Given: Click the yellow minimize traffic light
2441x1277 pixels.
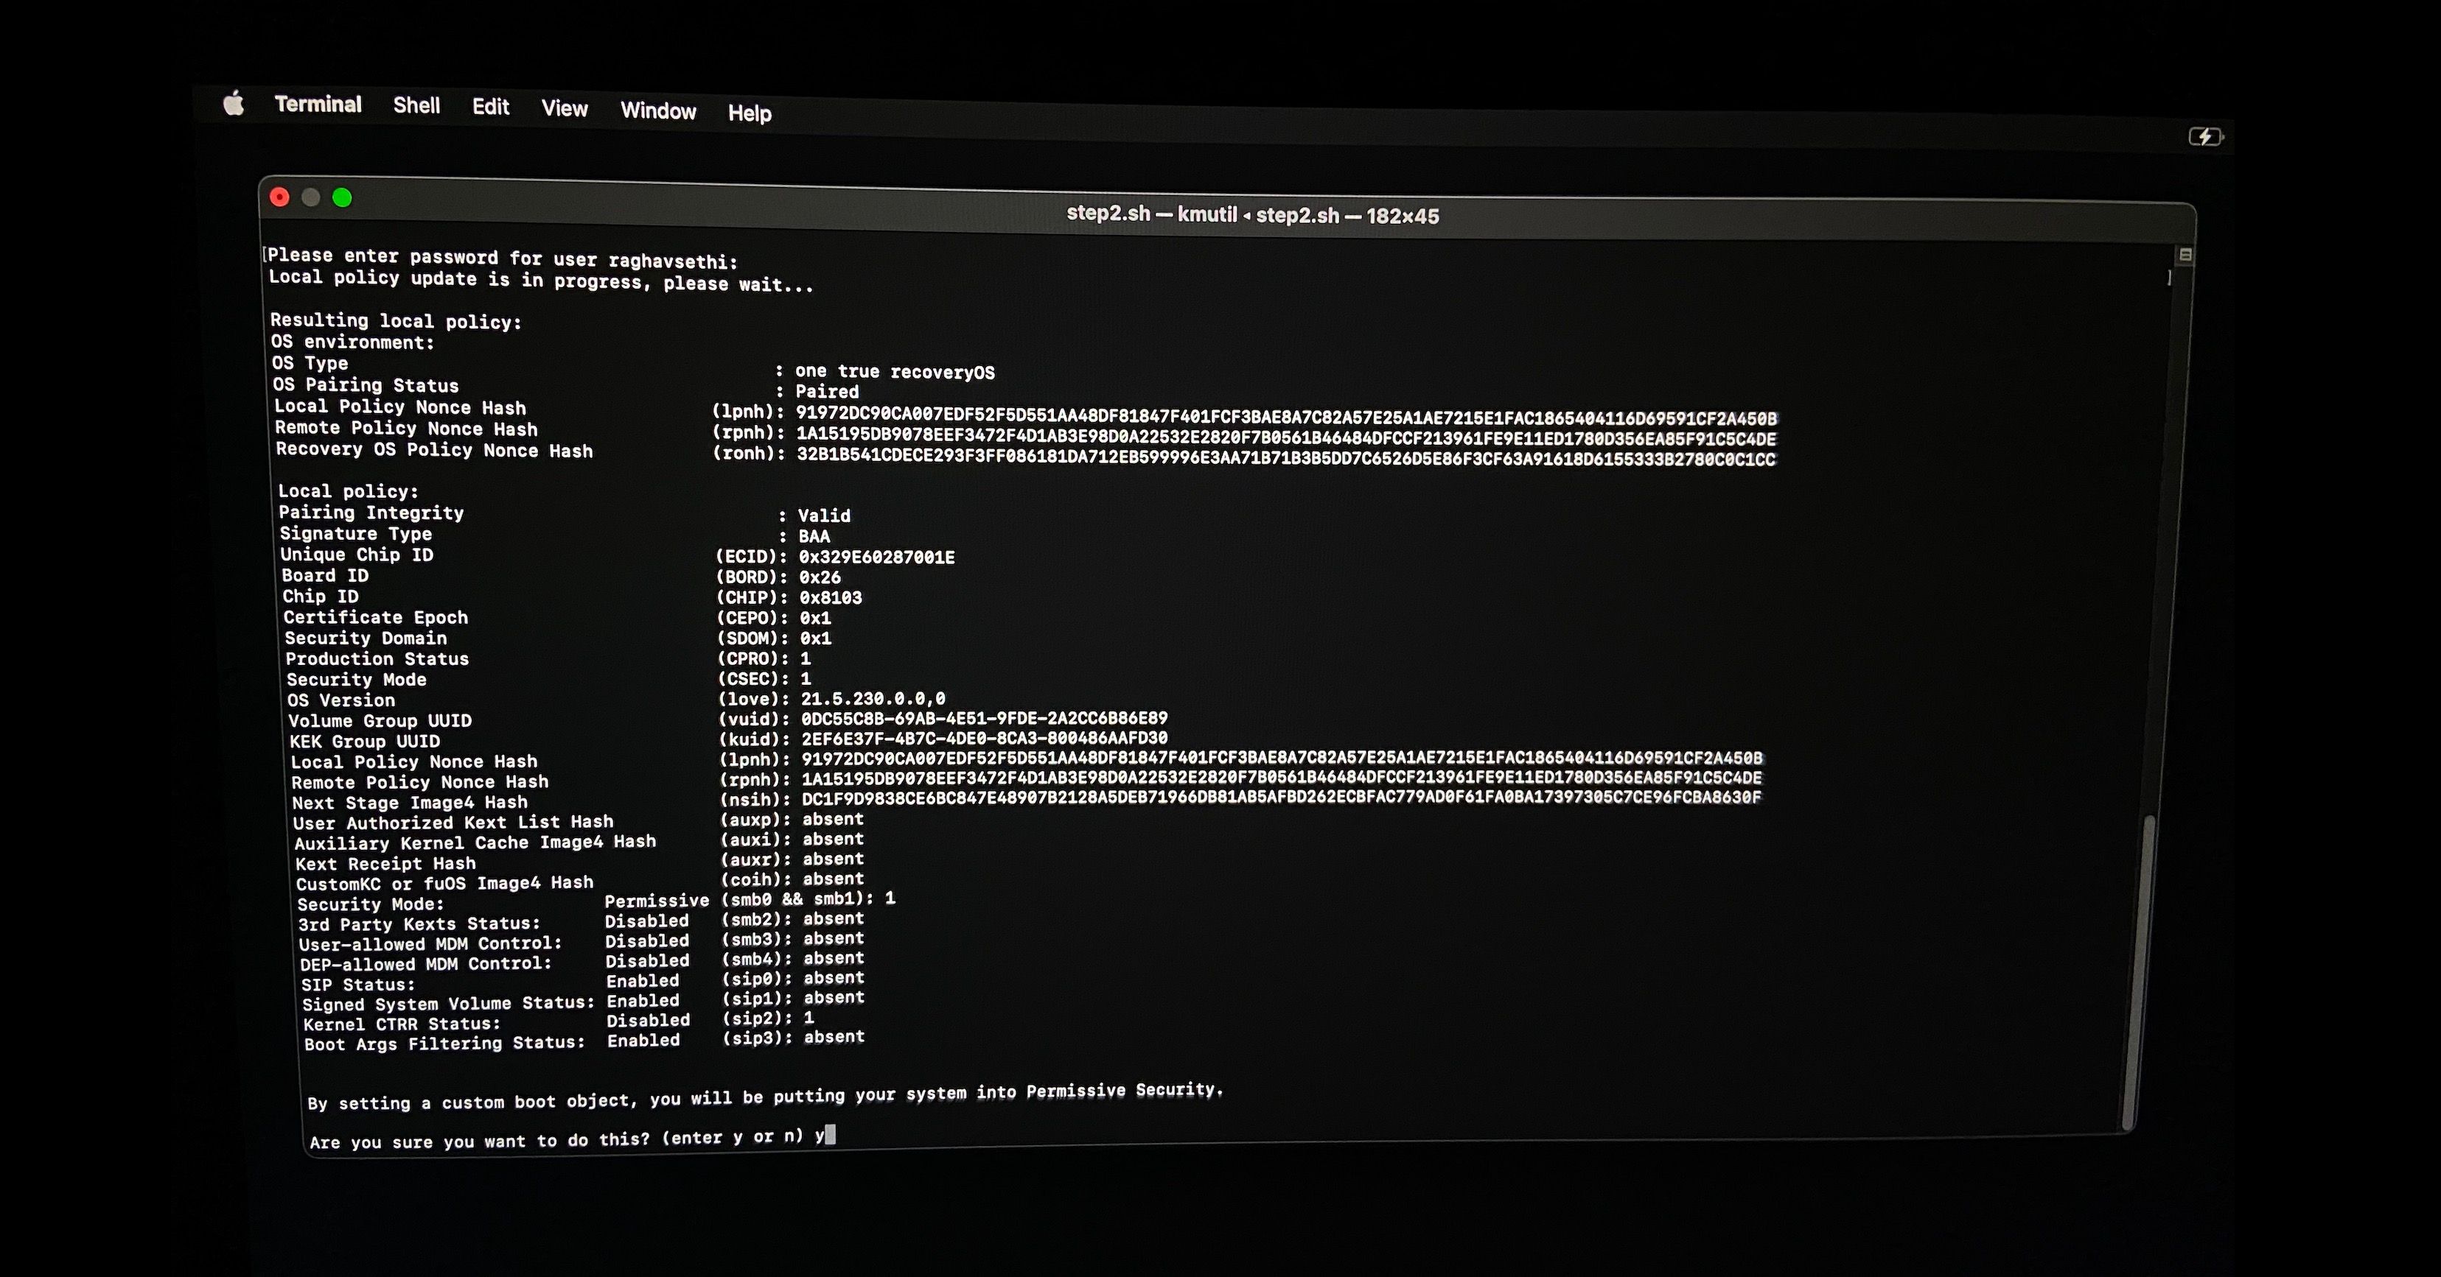Looking at the screenshot, I should coord(312,197).
